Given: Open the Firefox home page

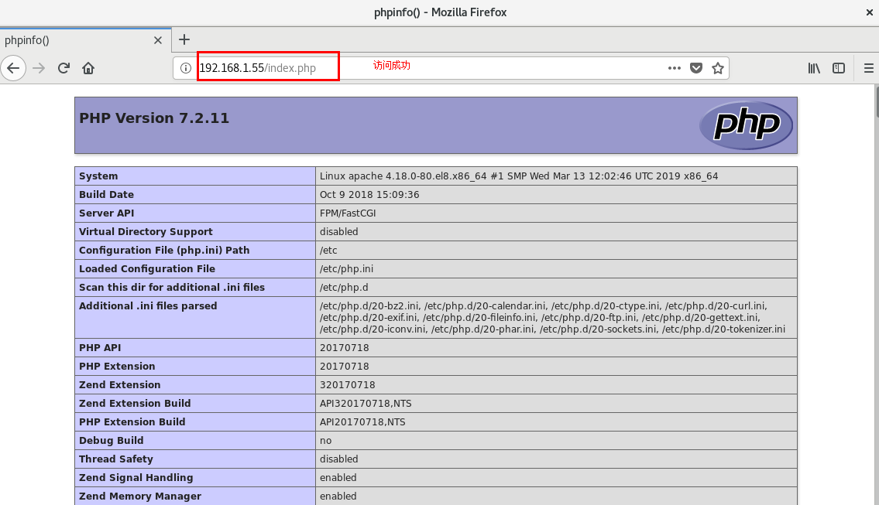Looking at the screenshot, I should (x=88, y=68).
